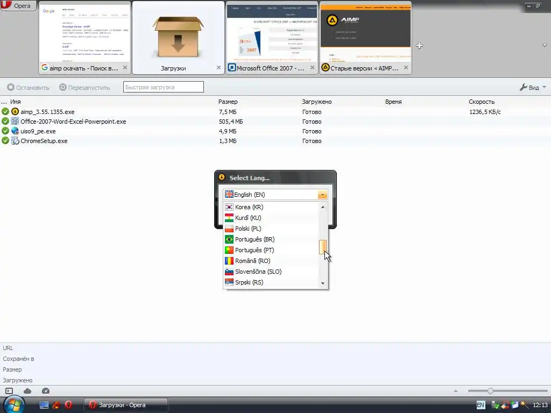Select ChromeSetup.exe download row
The width and height of the screenshot is (551, 413).
click(x=275, y=141)
